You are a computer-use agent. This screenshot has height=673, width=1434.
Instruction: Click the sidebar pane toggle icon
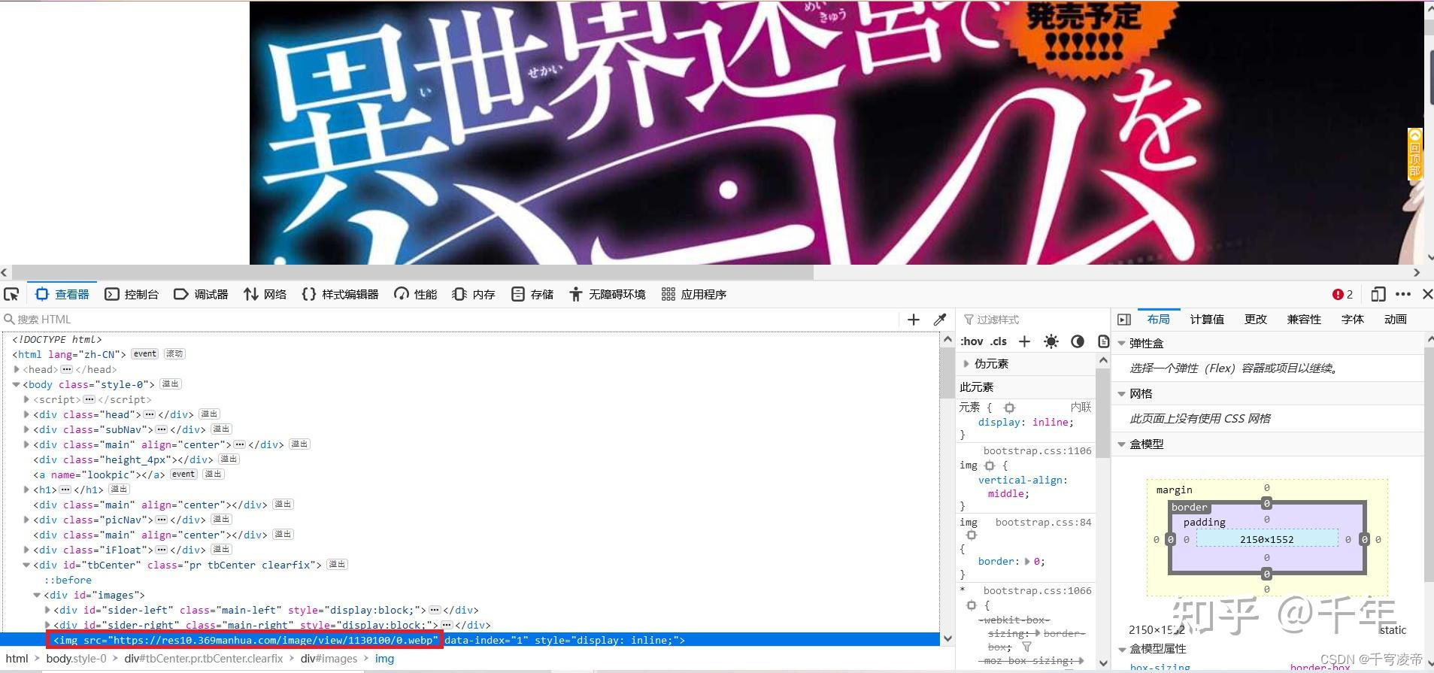[1124, 320]
